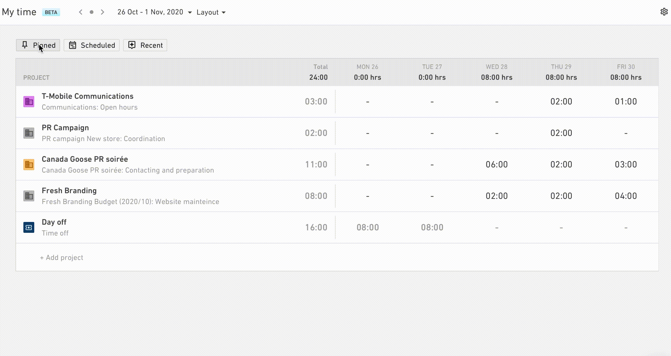Viewport: 671px width, 356px height.
Task: Edit T-Mobile Thursday 02:00 cell
Action: point(561,101)
